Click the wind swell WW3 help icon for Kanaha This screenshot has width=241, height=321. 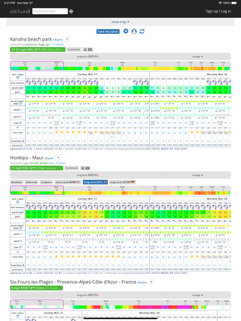point(21,104)
